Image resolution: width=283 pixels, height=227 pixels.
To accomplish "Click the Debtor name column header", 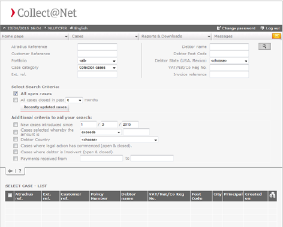I will pos(134,196).
